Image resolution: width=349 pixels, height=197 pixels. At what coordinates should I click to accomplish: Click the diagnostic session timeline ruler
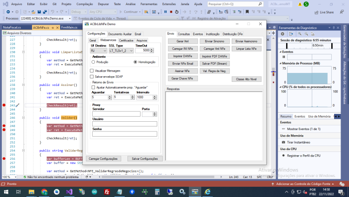click(309, 46)
